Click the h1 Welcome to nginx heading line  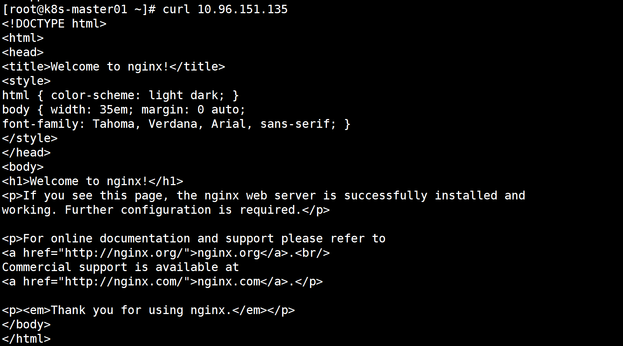tap(93, 181)
